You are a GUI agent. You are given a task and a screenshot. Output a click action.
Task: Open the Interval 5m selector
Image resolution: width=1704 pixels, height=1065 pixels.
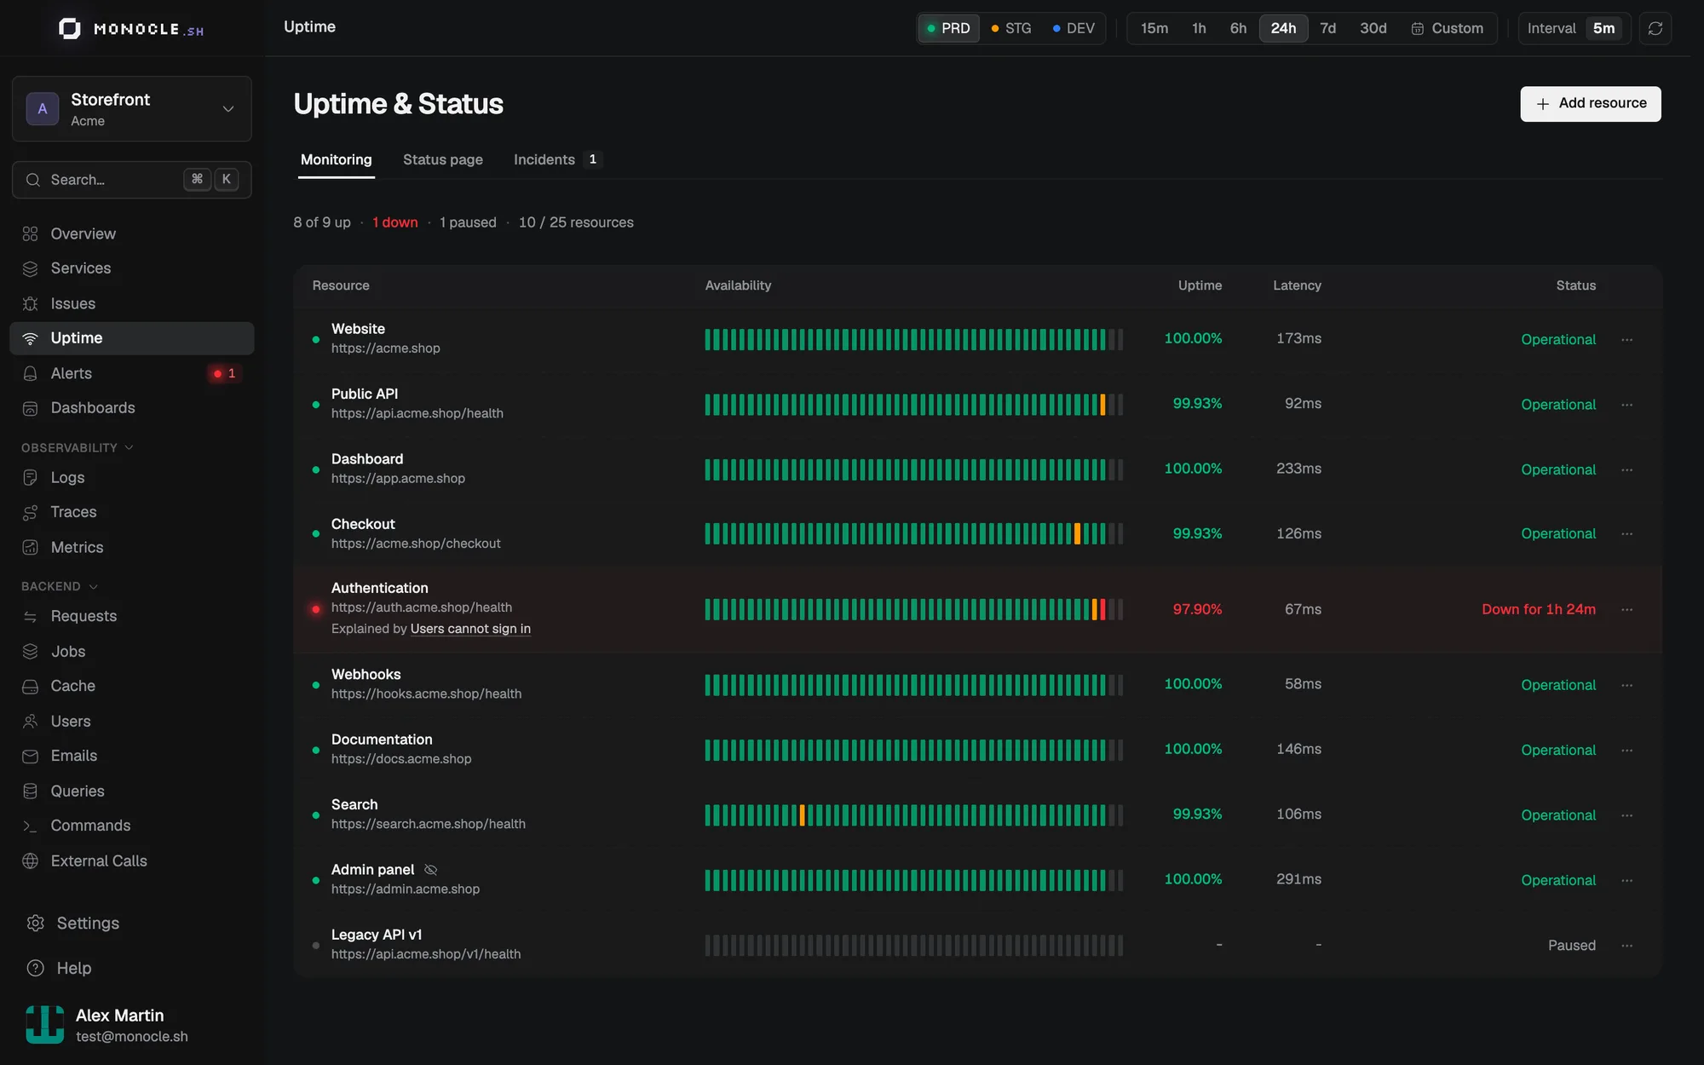1574,28
